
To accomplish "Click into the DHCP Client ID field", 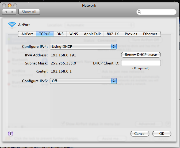I will coord(141,63).
